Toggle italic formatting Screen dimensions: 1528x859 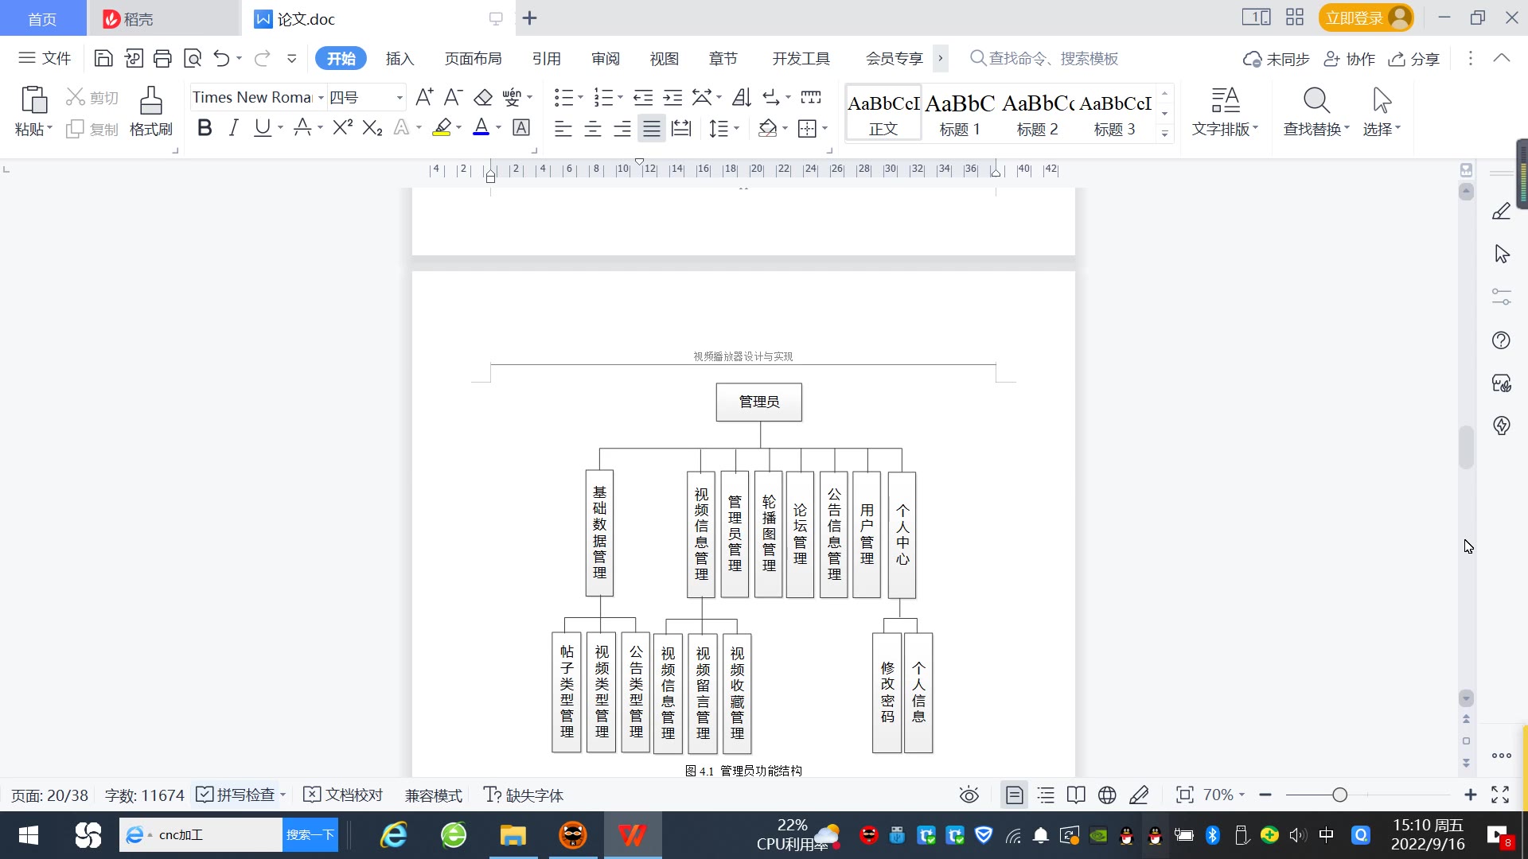[x=233, y=128]
